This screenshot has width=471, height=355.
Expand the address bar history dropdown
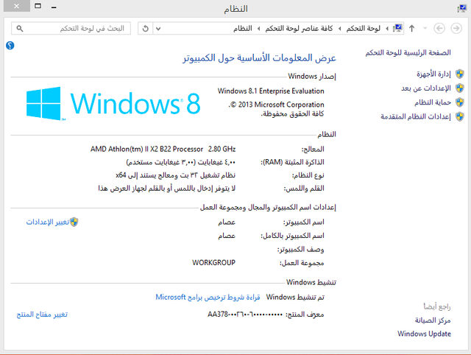point(158,29)
